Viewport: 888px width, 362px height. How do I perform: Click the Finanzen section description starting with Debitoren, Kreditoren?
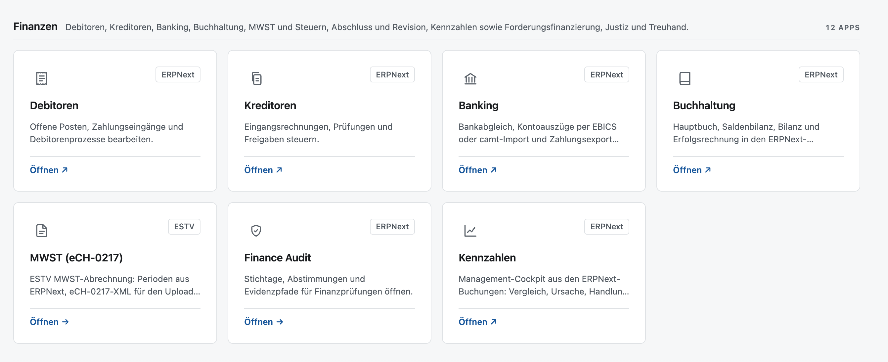tap(377, 27)
